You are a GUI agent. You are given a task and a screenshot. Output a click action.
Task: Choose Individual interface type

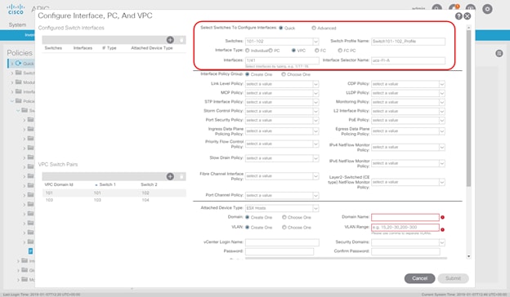(x=247, y=51)
